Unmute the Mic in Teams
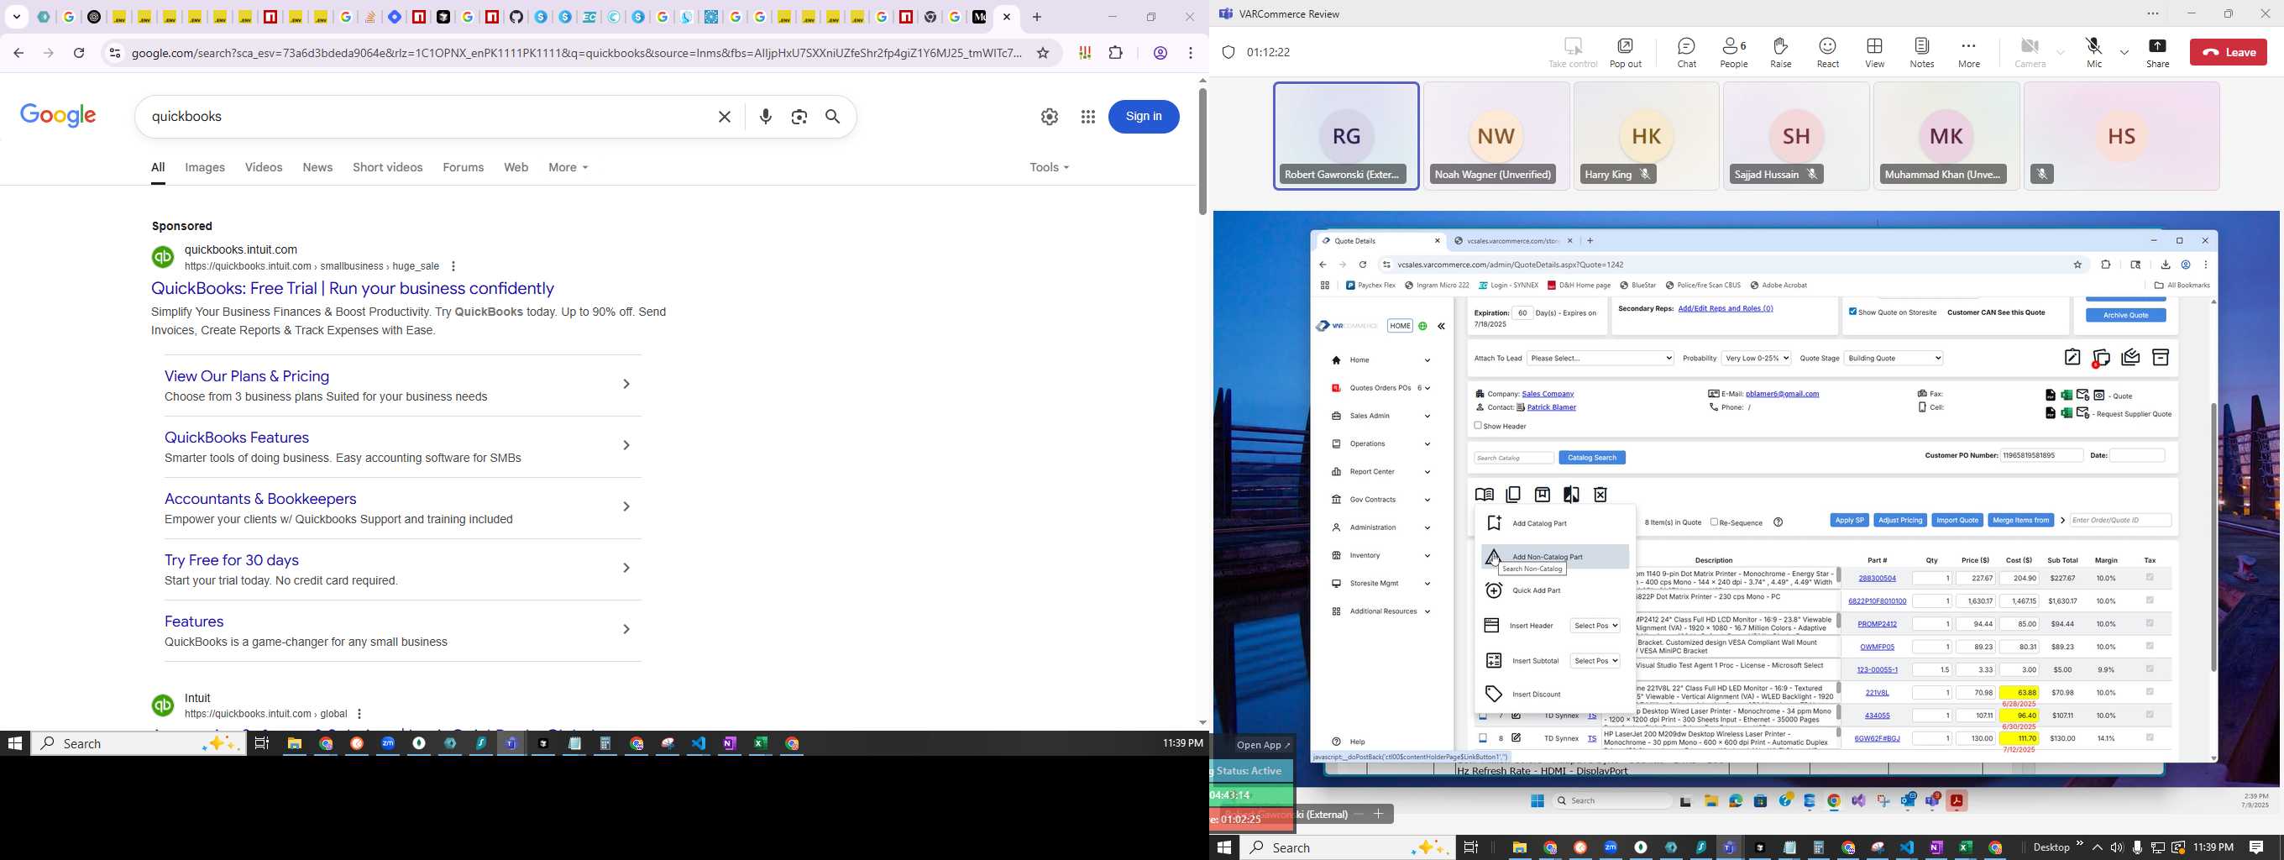 (2094, 52)
